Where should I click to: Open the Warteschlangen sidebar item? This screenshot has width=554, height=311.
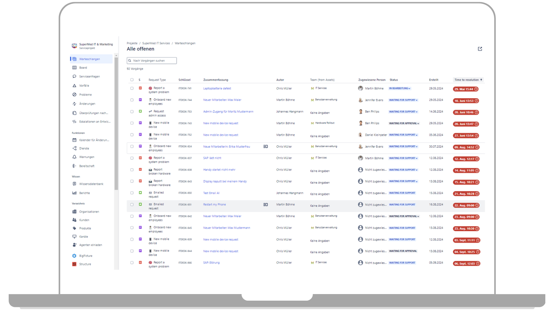click(x=91, y=59)
